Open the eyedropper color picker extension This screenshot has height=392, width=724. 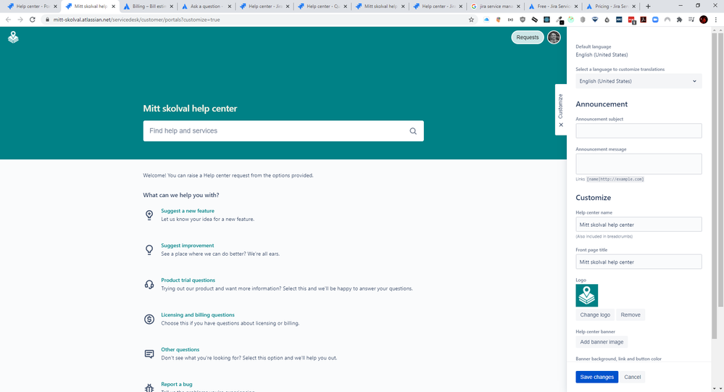point(559,20)
